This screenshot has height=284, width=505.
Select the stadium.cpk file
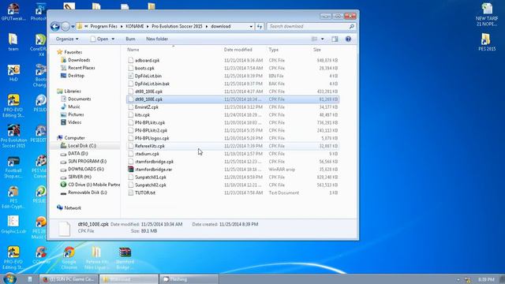[147, 154]
